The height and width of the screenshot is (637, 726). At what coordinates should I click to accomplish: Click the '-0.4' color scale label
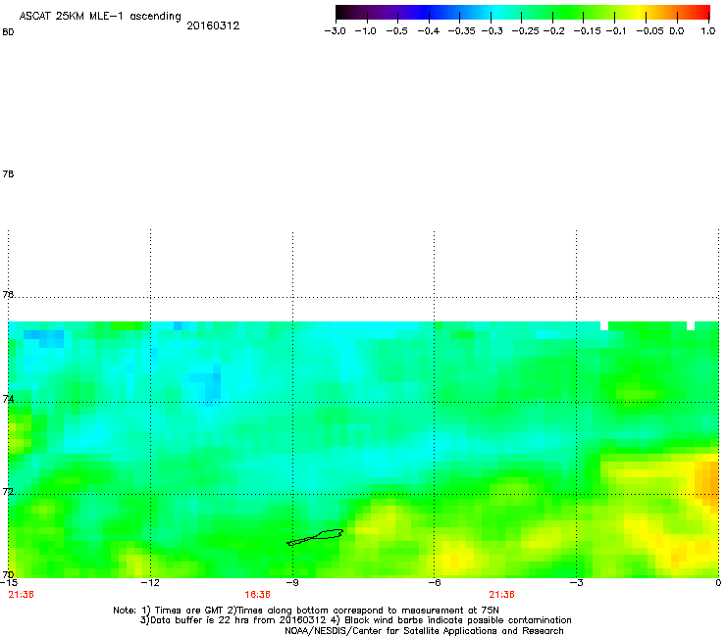[429, 31]
